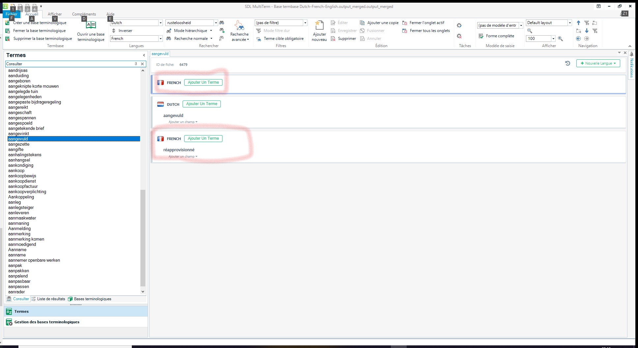638x348 pixels.
Task: Select aannemer openbare werken in list
Action: coord(34,260)
